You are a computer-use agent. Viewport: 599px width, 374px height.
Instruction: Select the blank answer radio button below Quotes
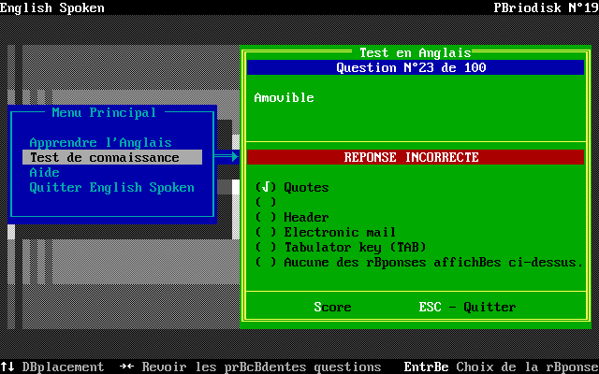tap(266, 202)
